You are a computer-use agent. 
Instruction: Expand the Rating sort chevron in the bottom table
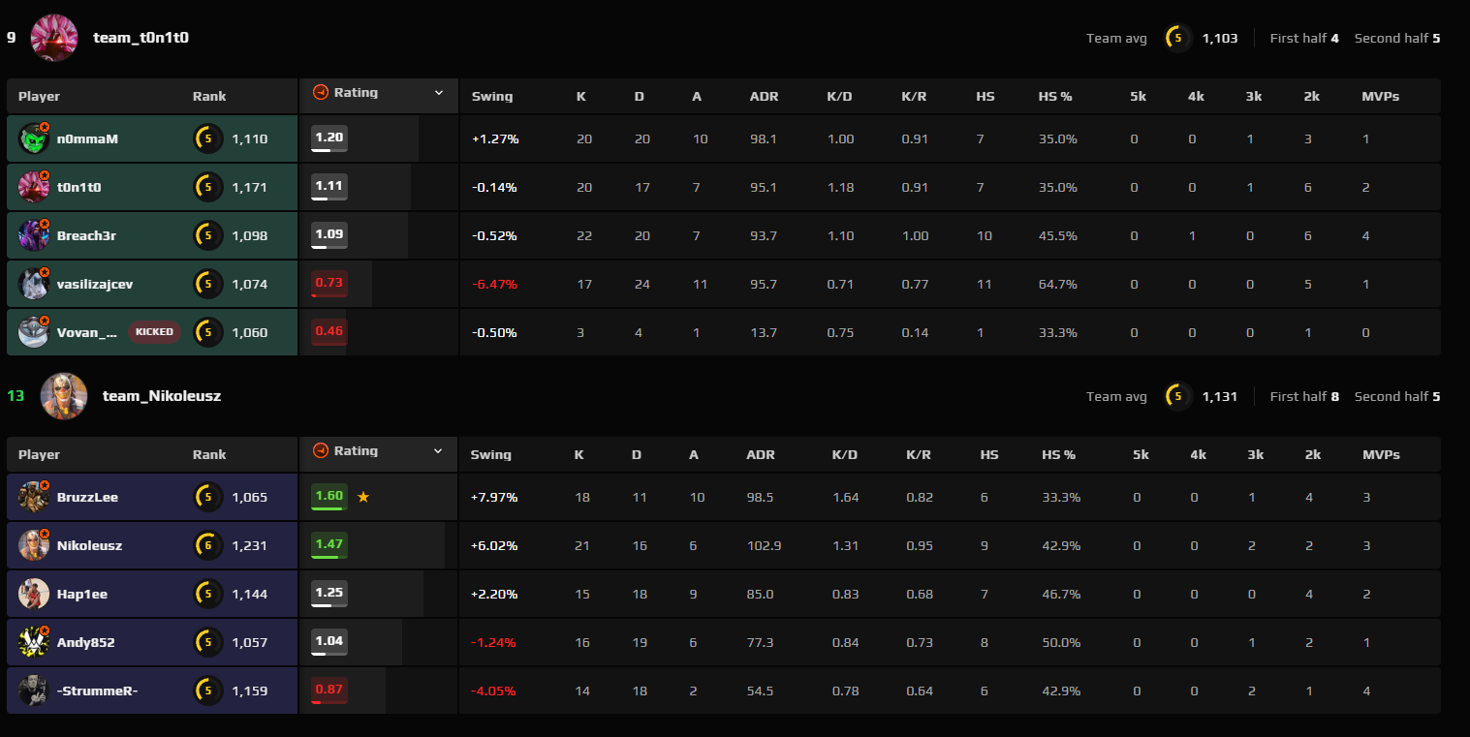pyautogui.click(x=439, y=451)
